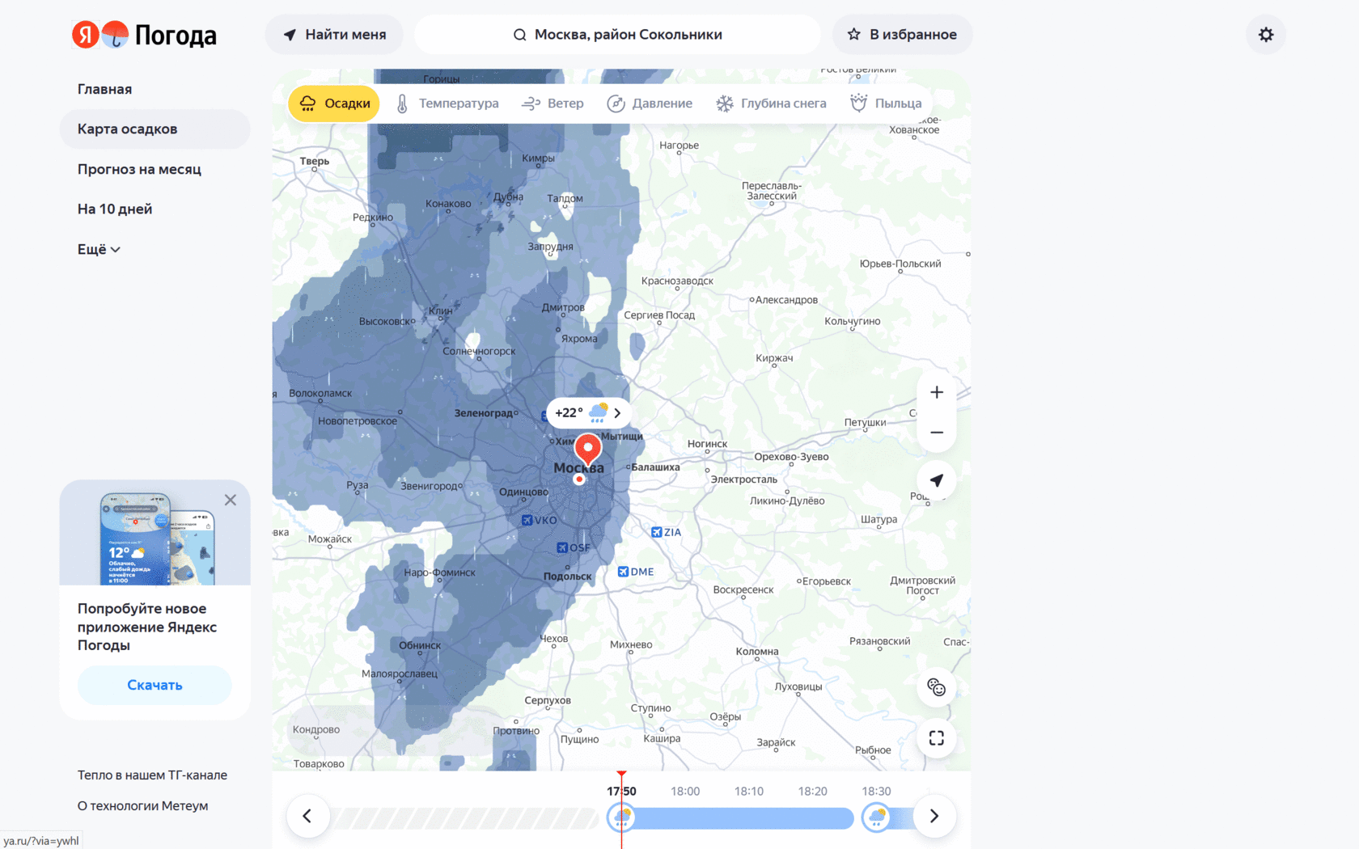Screen dimensions: 1359x849
Task: Expand the Ещё menu in sidebar
Action: [x=99, y=249]
